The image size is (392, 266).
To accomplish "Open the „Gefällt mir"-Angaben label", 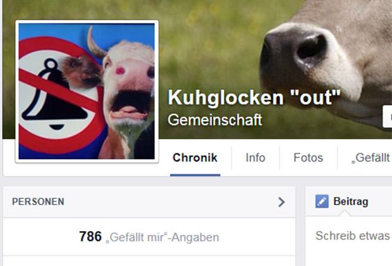I will (x=162, y=237).
